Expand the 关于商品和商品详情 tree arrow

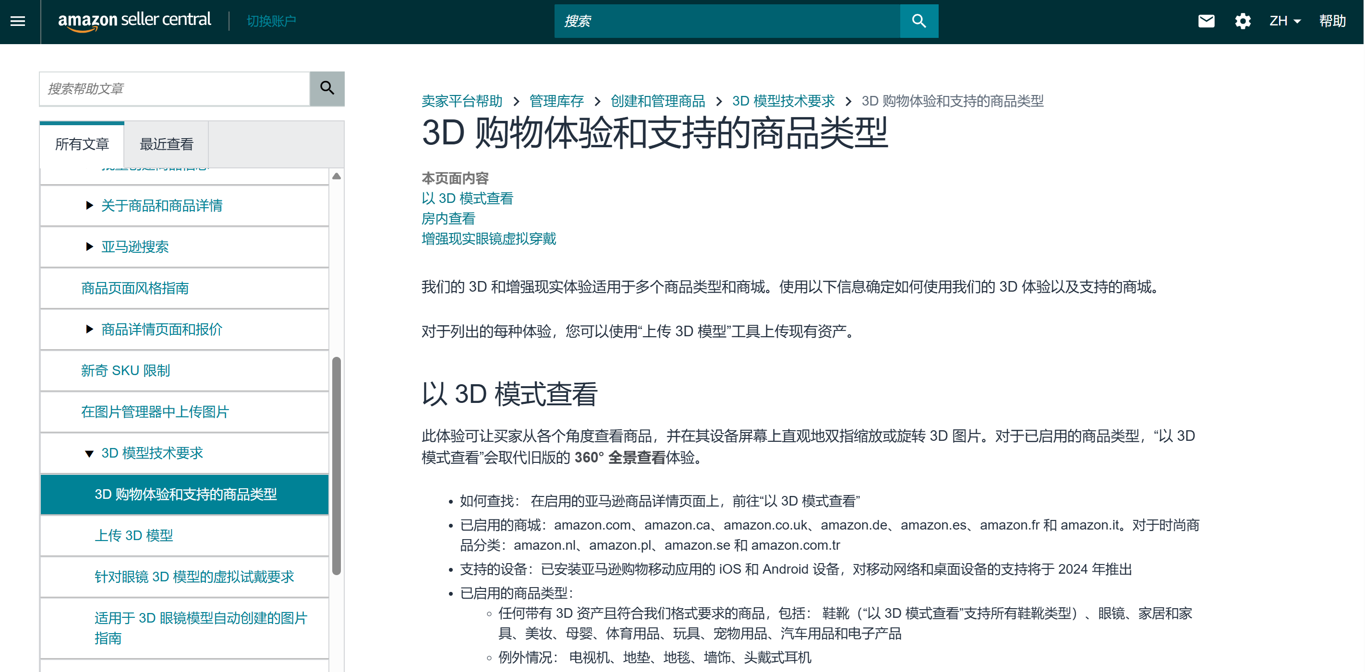[89, 205]
